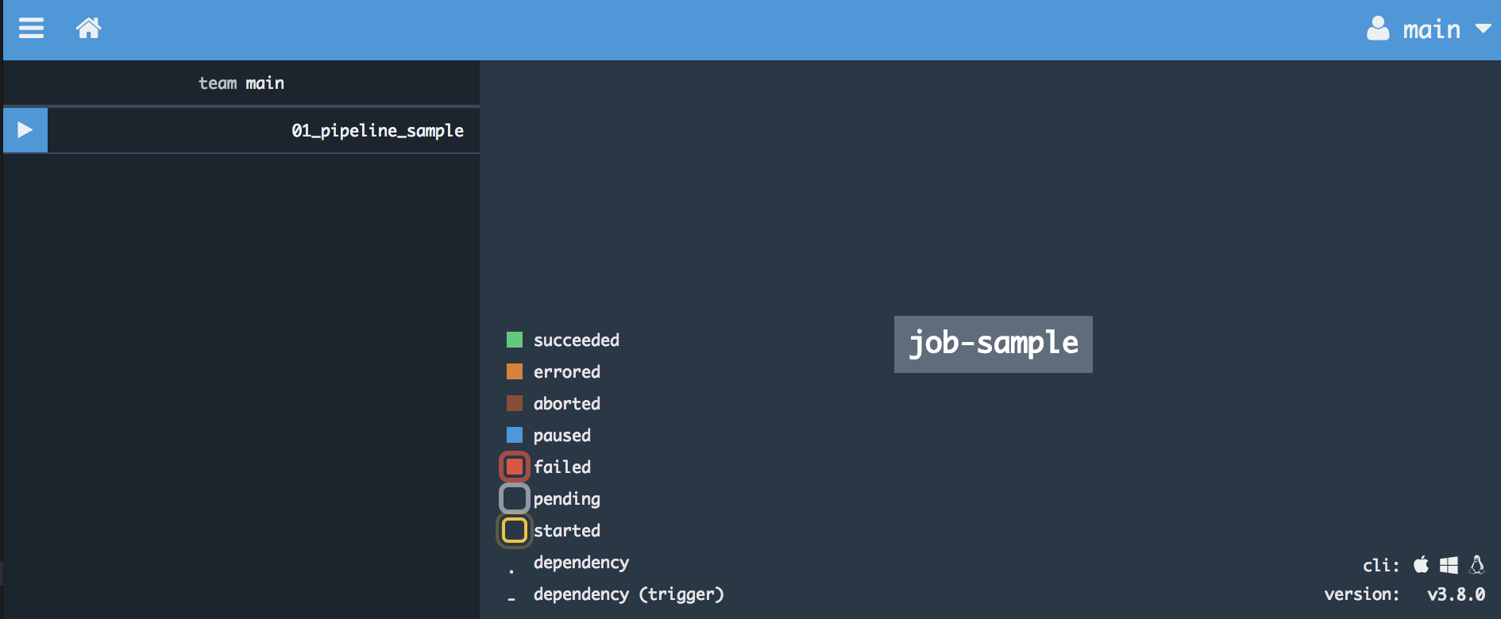The height and width of the screenshot is (619, 1501).
Task: Click the succeeded legend label
Action: [577, 340]
